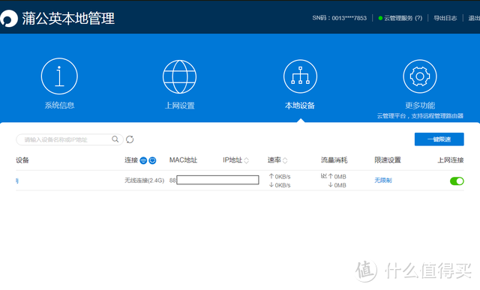Click the 连接 column header text
The image size is (480, 290).
131,160
